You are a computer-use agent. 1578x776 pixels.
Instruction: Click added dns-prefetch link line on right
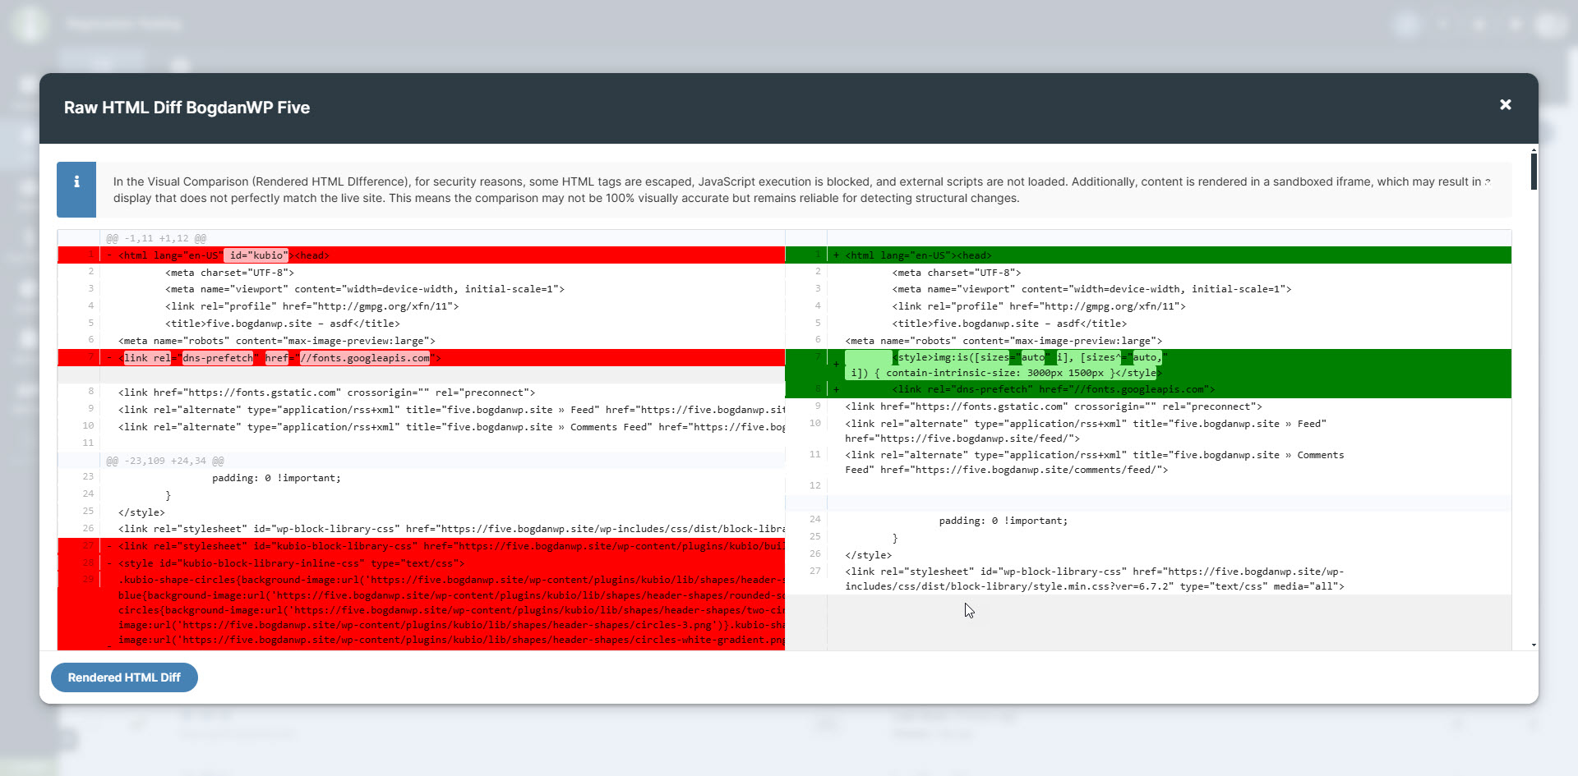coord(1148,389)
